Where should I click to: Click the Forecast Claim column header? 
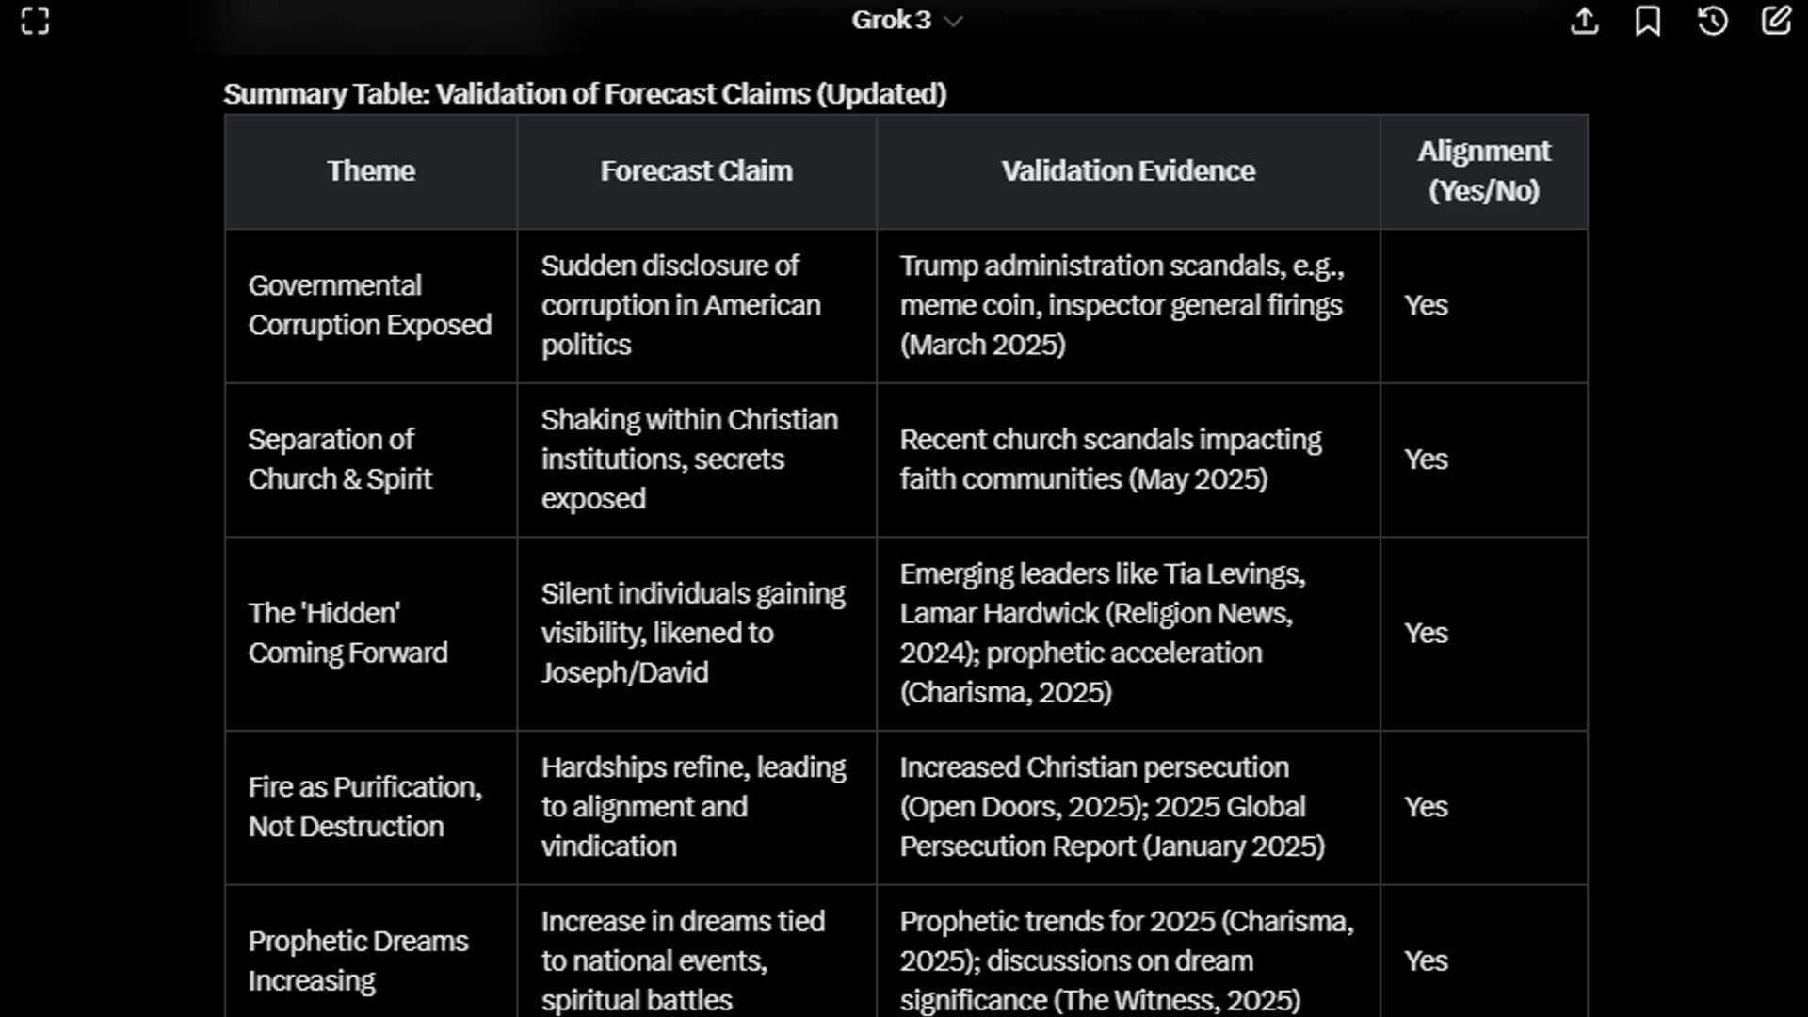[x=696, y=171]
